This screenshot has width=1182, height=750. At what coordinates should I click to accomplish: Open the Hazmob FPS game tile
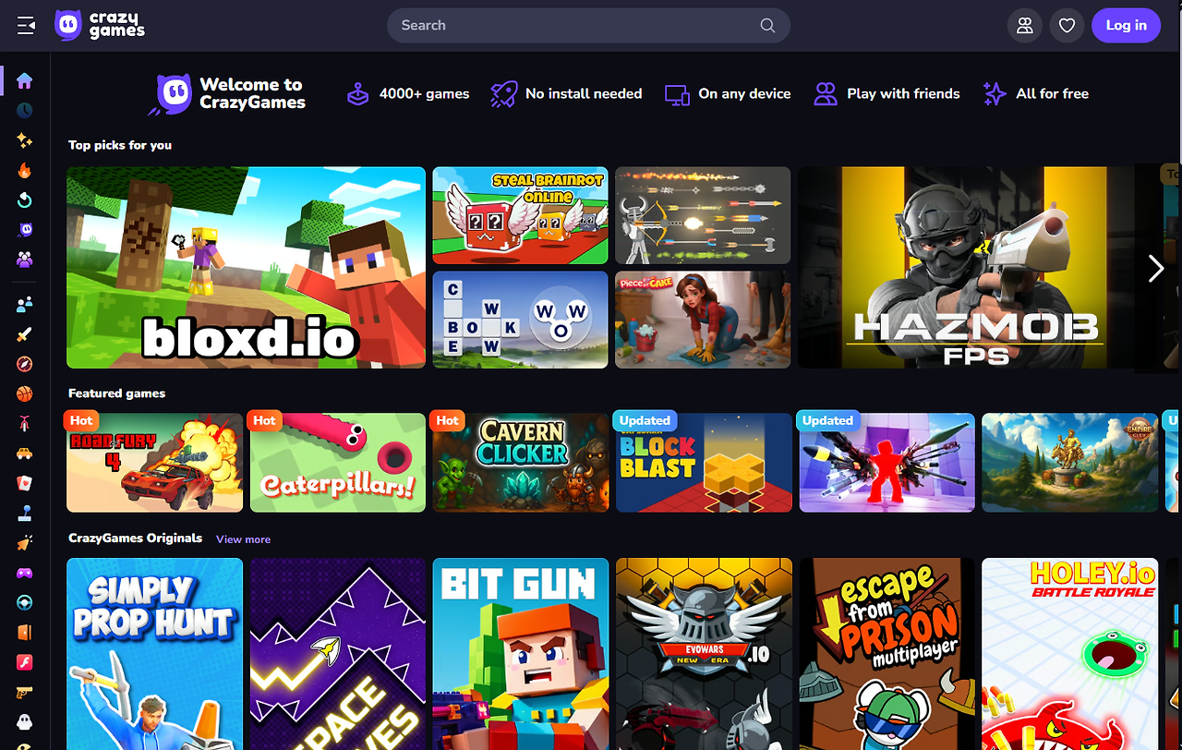977,268
